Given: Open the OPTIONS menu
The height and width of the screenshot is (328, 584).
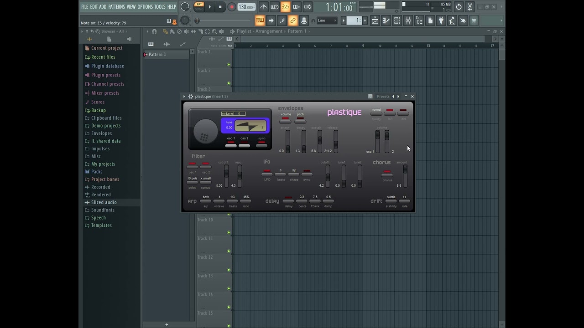Looking at the screenshot, I should tap(145, 7).
